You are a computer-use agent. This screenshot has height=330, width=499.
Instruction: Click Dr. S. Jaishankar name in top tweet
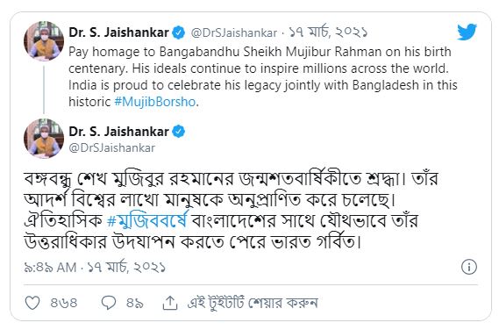[x=118, y=32]
